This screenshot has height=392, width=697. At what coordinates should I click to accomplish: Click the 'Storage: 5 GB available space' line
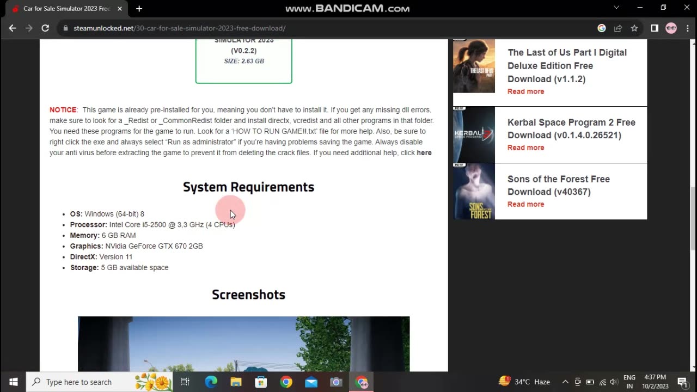click(x=119, y=267)
